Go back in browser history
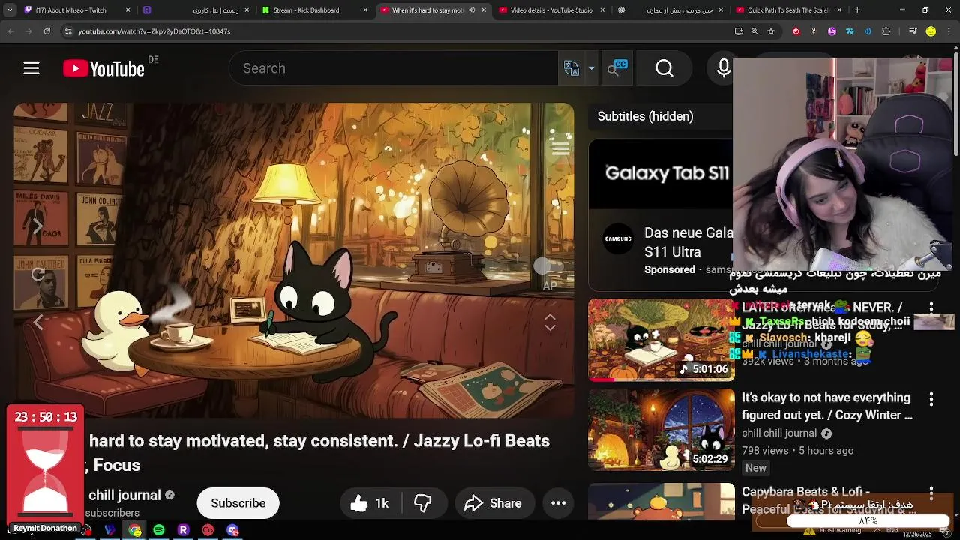The width and height of the screenshot is (960, 540). (11, 31)
